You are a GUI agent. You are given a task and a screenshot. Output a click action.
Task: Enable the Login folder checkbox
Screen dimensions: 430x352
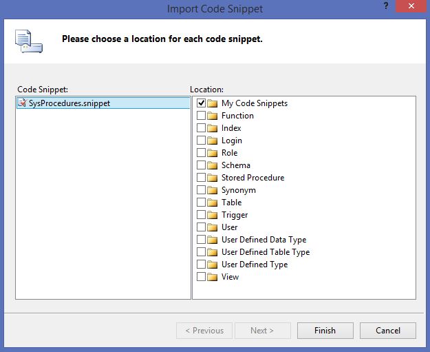pos(201,141)
